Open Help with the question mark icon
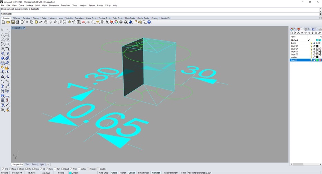Viewport: 322px width, 174px height. [149, 22]
